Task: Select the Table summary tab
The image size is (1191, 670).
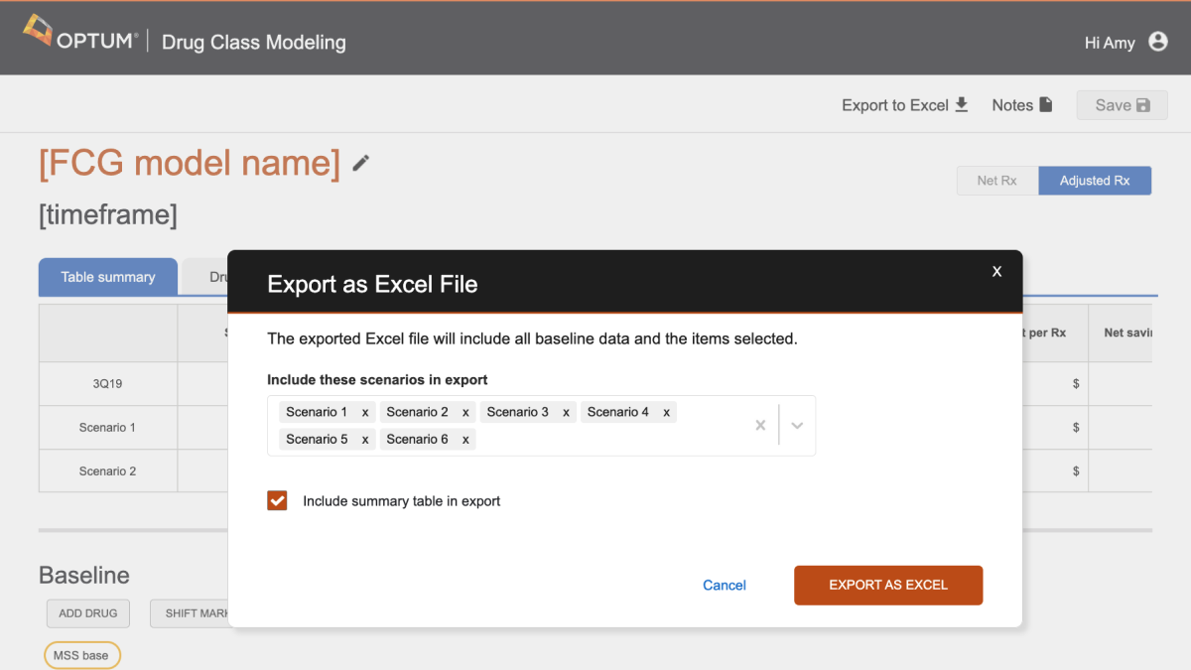Action: tap(108, 277)
